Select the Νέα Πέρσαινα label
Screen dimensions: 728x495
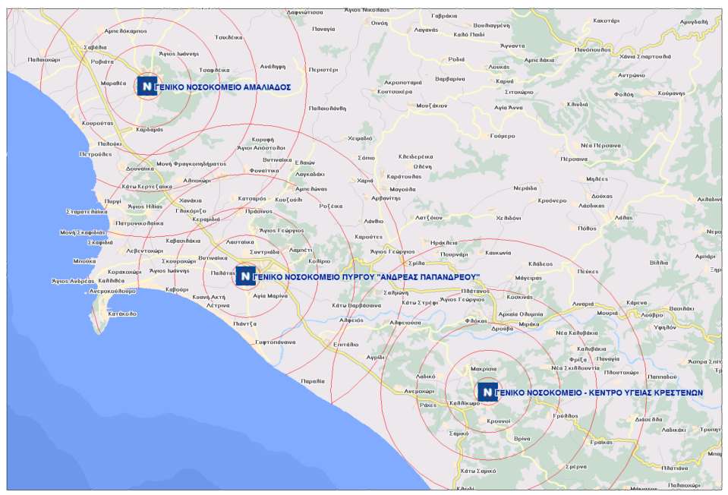click(600, 145)
